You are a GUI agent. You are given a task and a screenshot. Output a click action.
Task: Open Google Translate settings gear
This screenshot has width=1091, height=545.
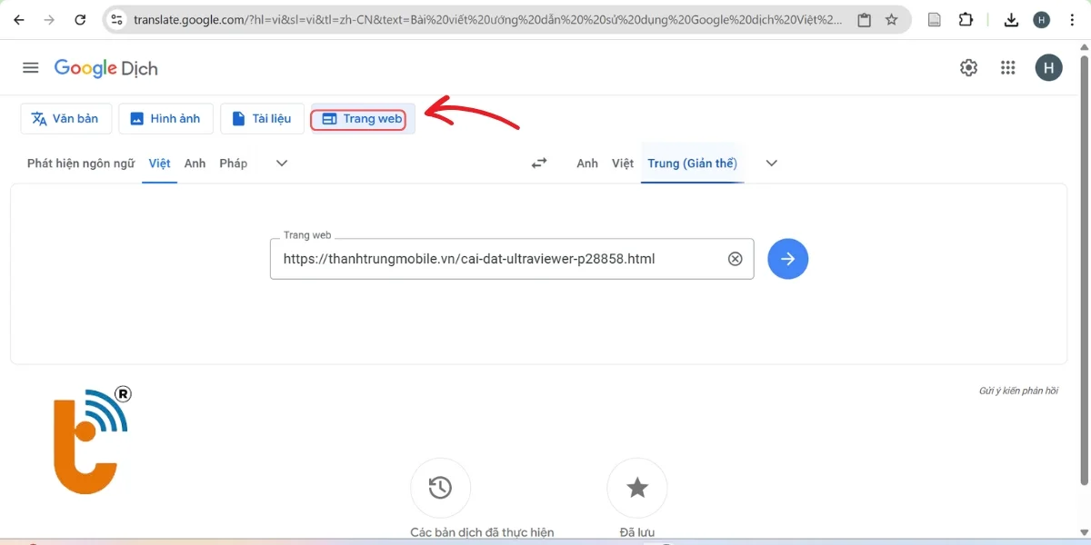coord(968,66)
